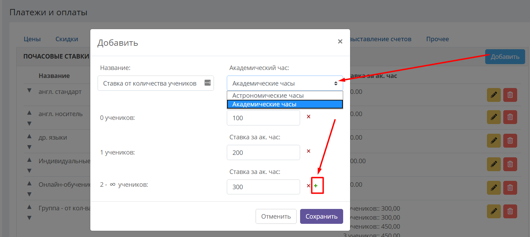The height and width of the screenshot is (237, 530).
Task: Remove the 0 учеников rate row
Action: click(308, 116)
